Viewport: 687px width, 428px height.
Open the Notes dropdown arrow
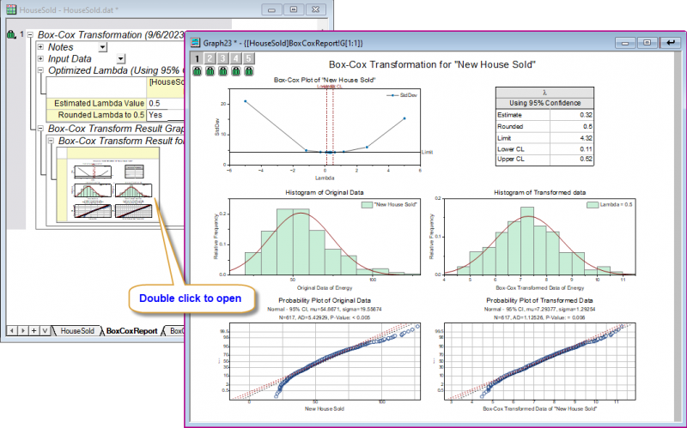(x=102, y=47)
